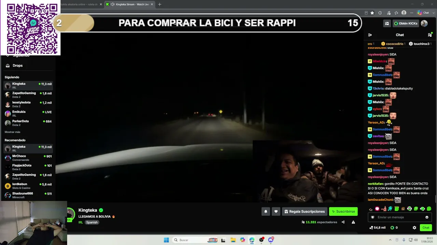Open the browser media control icon
This screenshot has height=245, width=437.
click(x=389, y=13)
